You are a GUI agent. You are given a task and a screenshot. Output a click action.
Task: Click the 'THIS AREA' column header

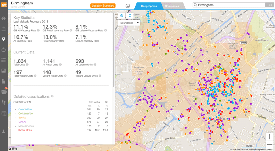pyautogui.click(x=94, y=102)
